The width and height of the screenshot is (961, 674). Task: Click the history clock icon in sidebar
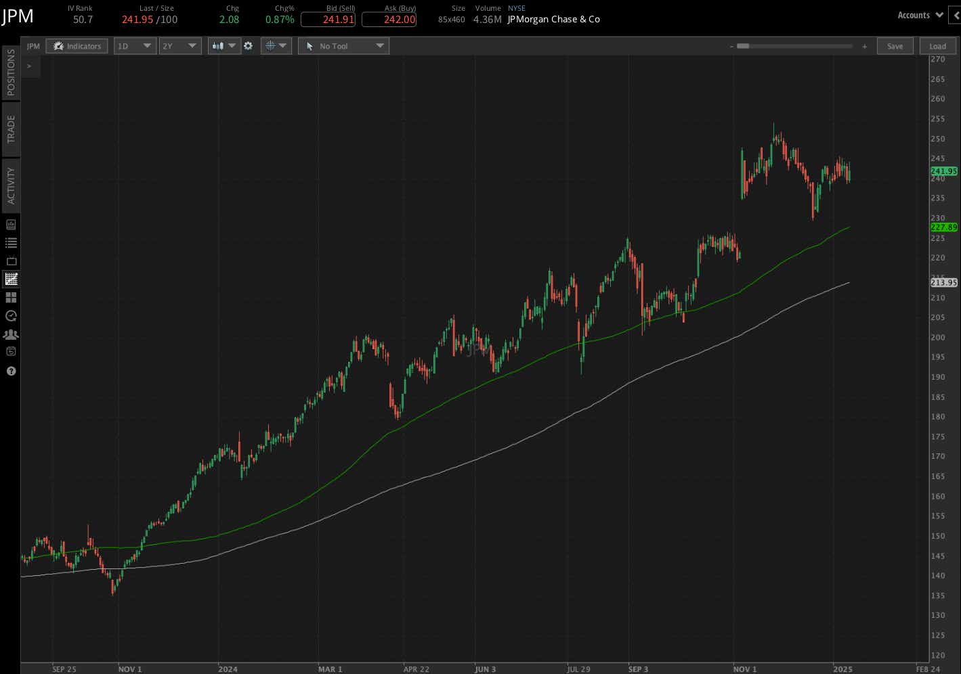click(x=11, y=315)
